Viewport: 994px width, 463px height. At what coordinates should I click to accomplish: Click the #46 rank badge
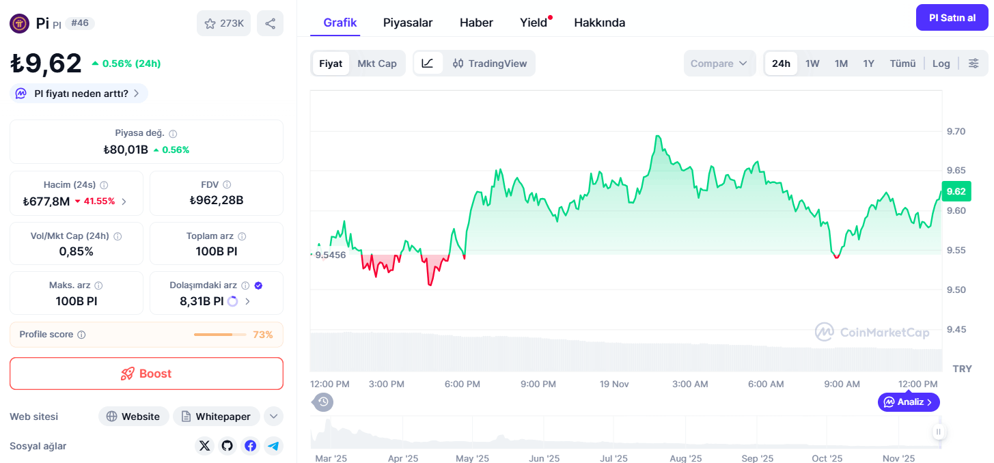80,23
